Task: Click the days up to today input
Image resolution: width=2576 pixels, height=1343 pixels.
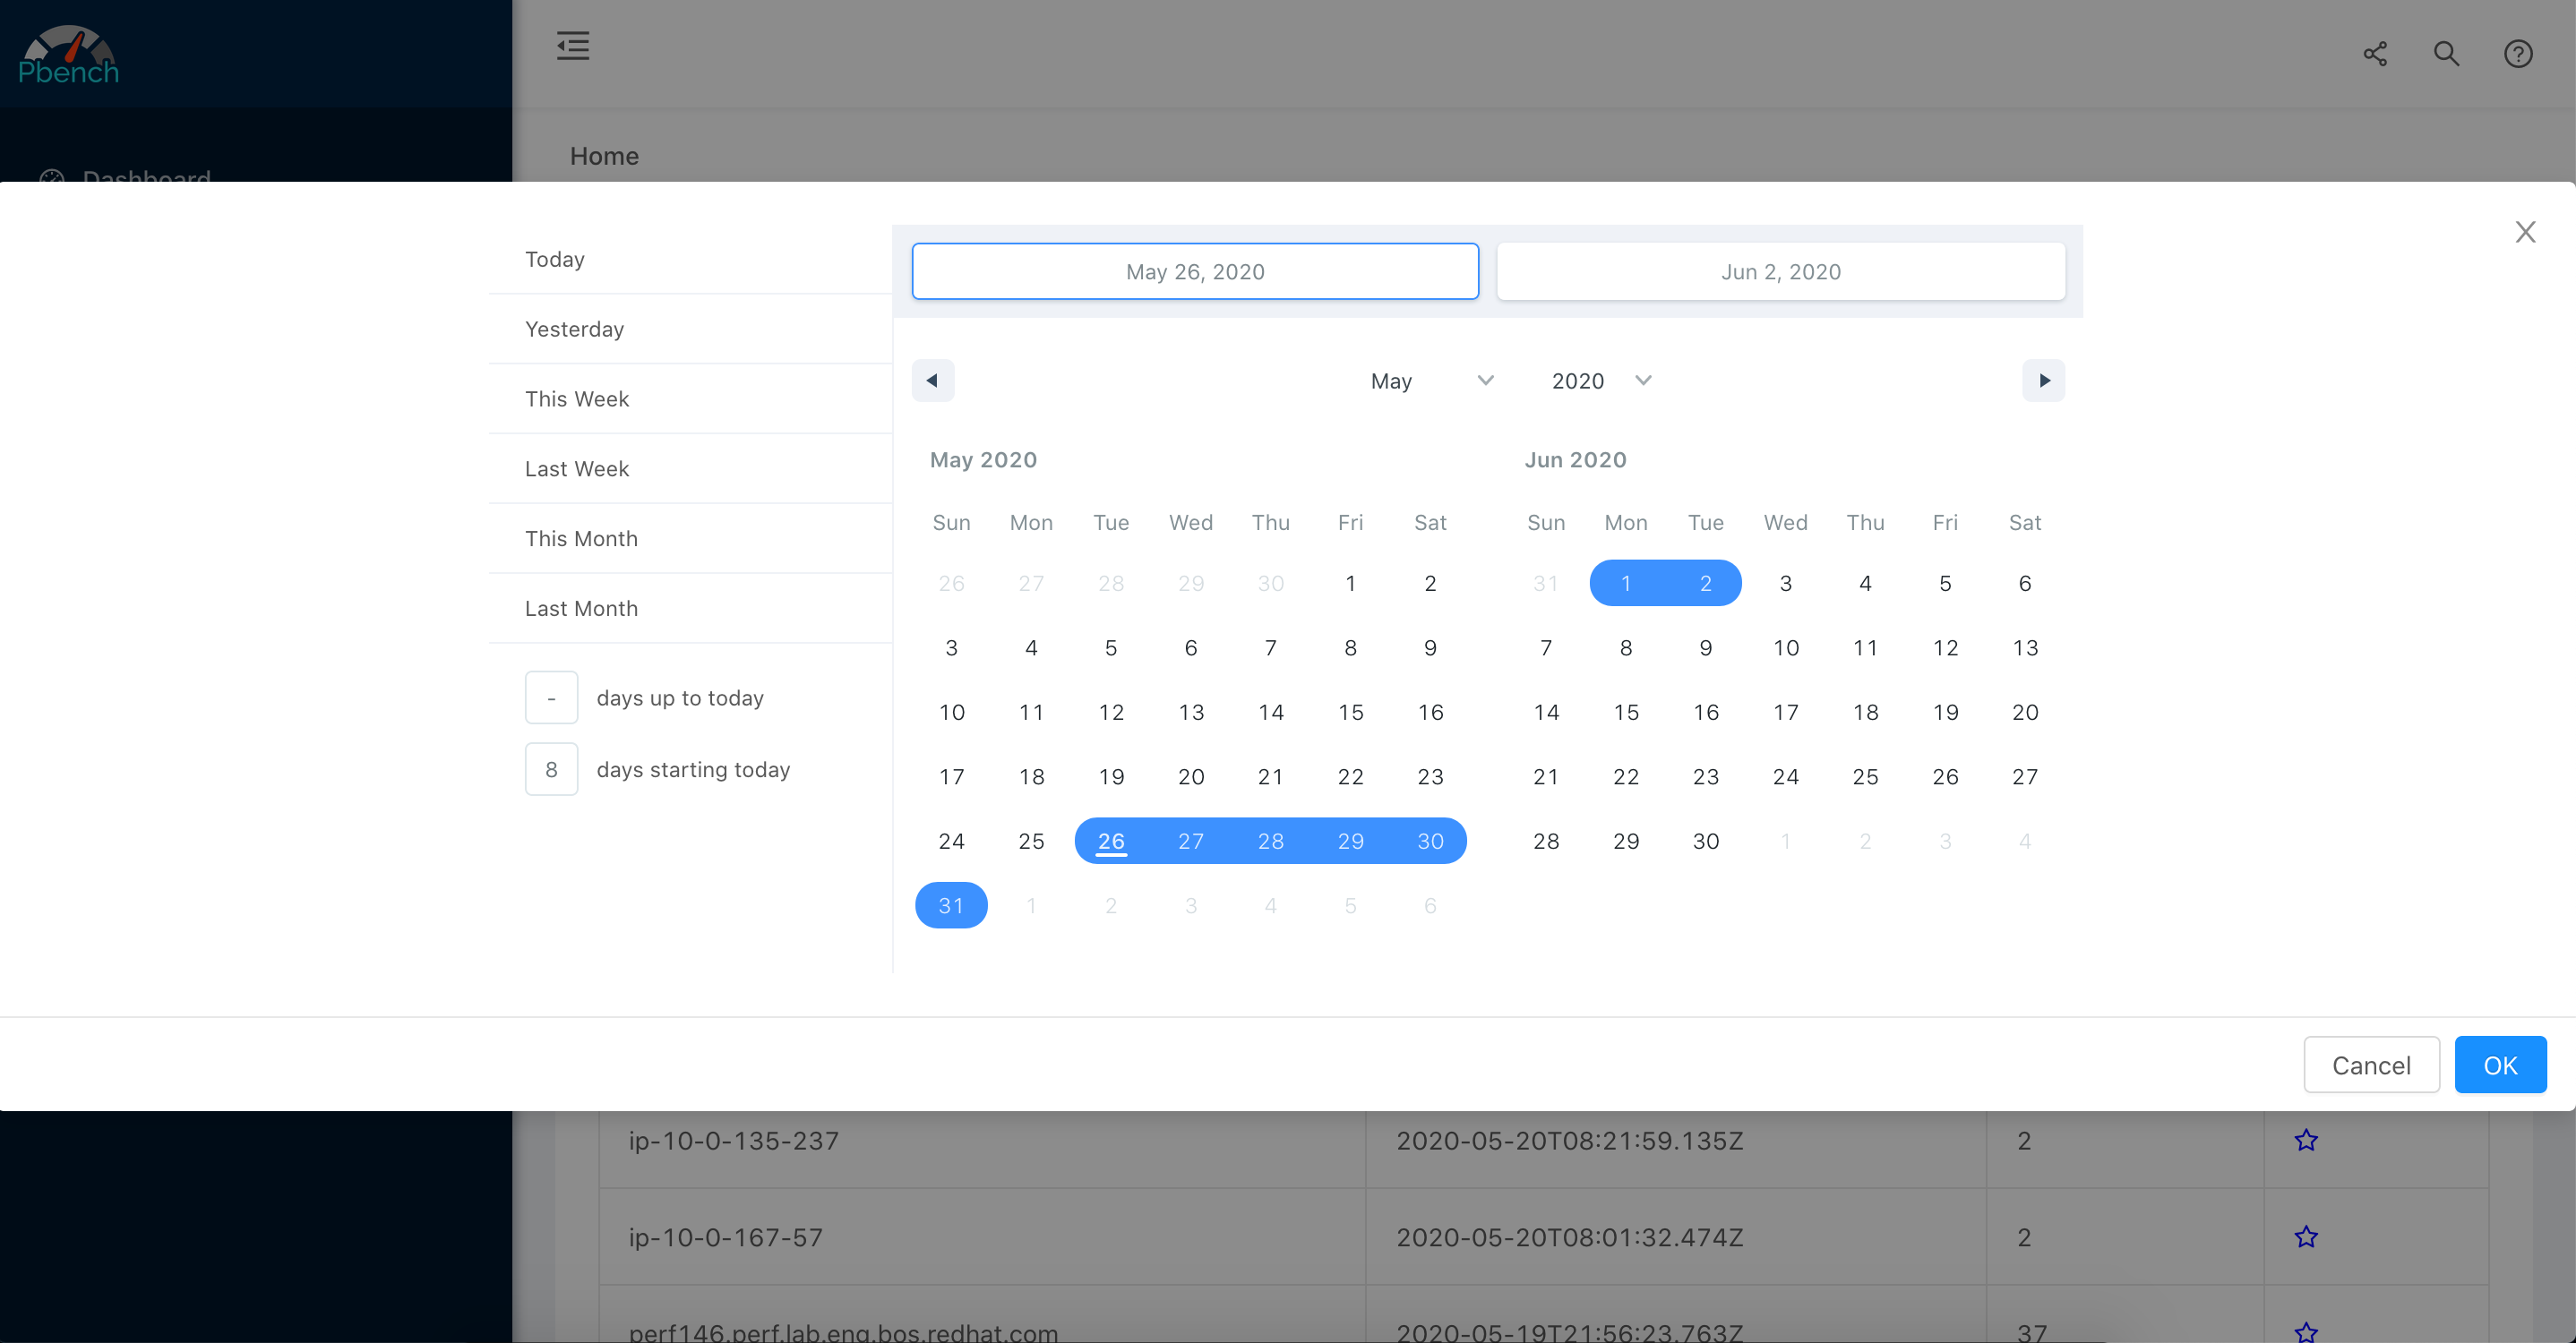Action: click(x=551, y=697)
